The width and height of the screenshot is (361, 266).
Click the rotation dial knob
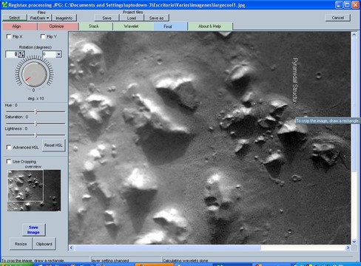click(34, 74)
